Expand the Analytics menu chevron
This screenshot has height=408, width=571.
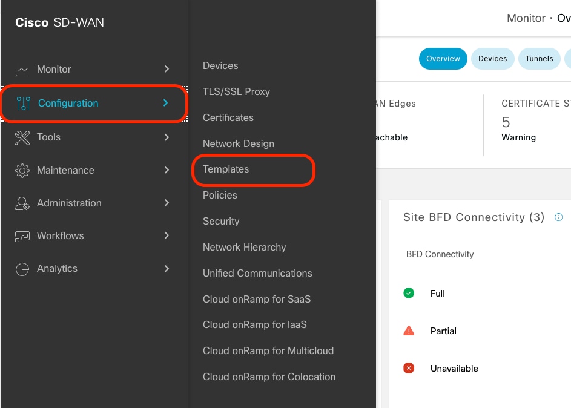167,269
